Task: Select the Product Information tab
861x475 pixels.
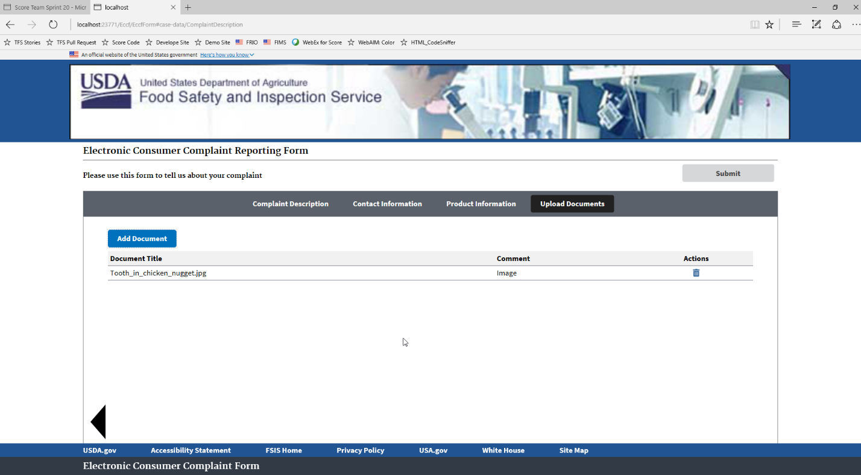Action: pos(481,204)
